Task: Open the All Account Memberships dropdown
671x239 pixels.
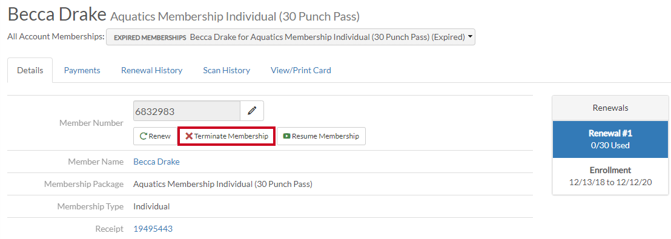Action: pos(291,37)
